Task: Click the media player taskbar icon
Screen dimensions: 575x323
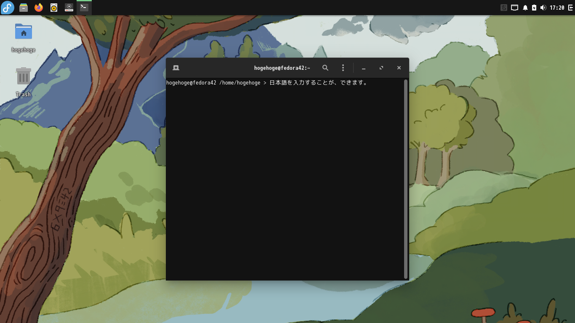Action: pyautogui.click(x=69, y=7)
